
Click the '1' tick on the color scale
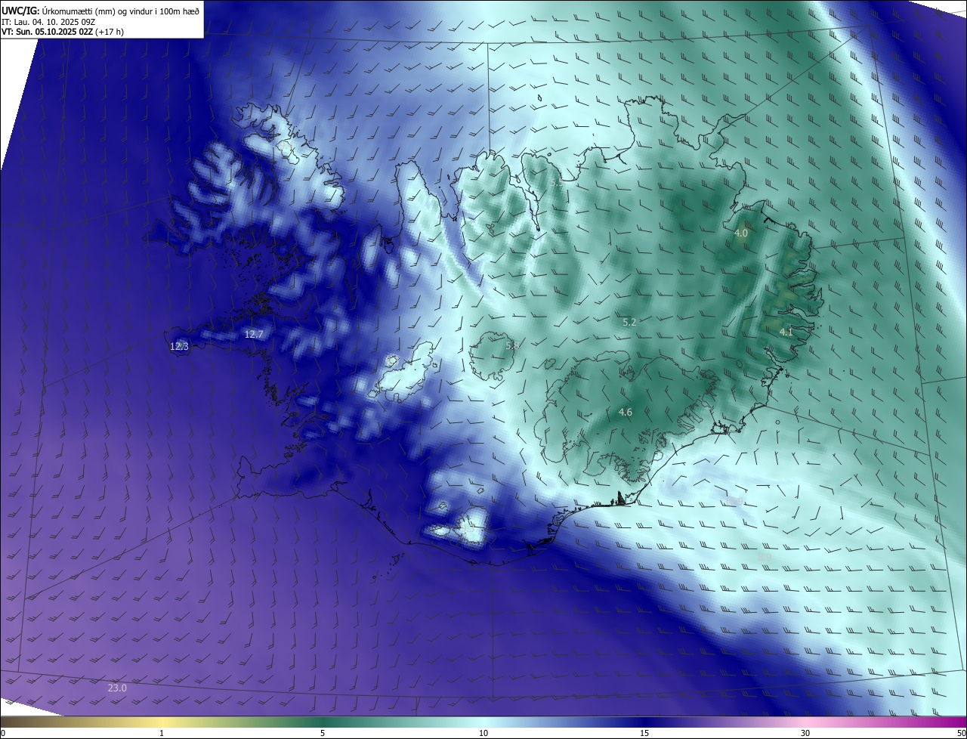click(162, 733)
